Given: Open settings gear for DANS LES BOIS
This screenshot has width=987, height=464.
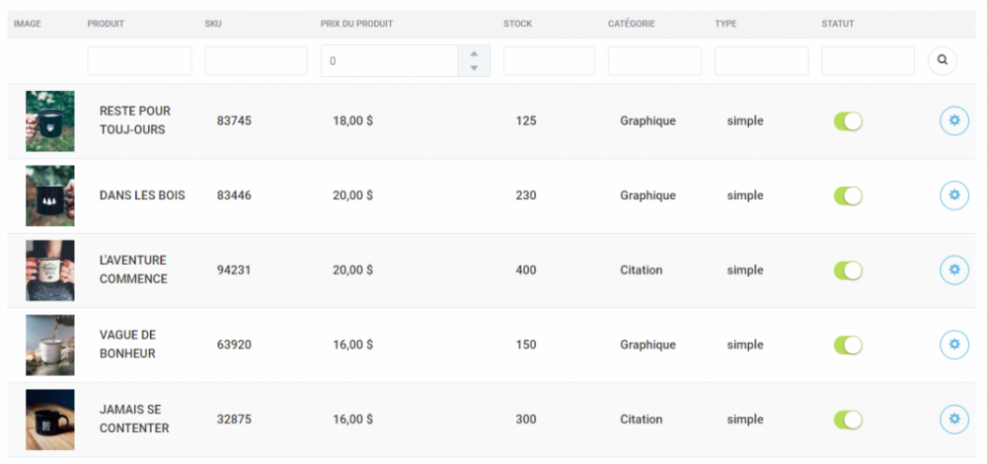Looking at the screenshot, I should click(954, 195).
